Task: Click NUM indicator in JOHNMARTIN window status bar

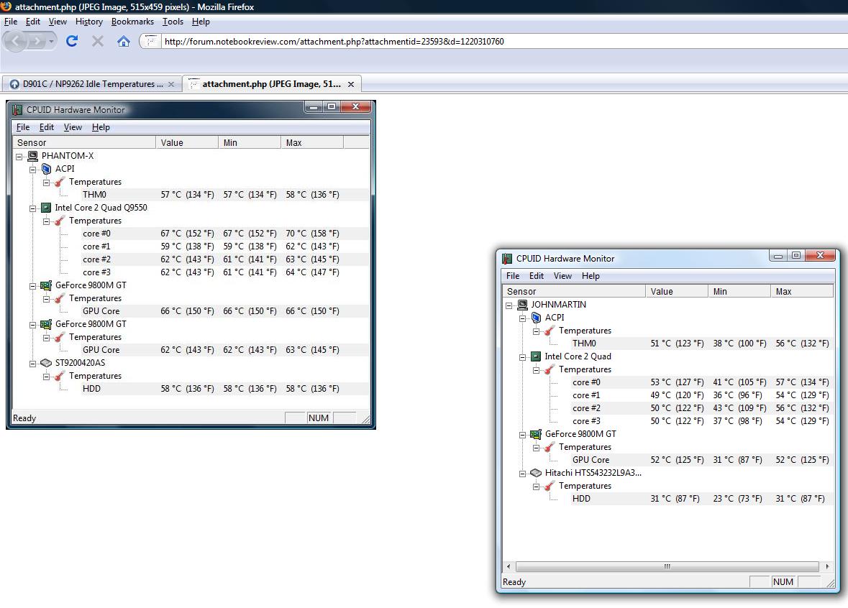Action: [x=783, y=582]
